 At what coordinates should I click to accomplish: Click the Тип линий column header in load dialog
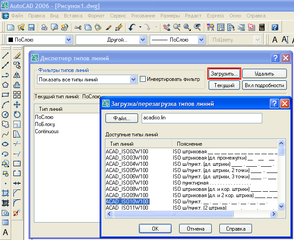(x=139, y=144)
